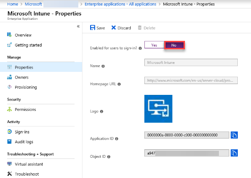Click the Discard X icon
The width and height of the screenshot is (251, 178).
click(x=114, y=28)
